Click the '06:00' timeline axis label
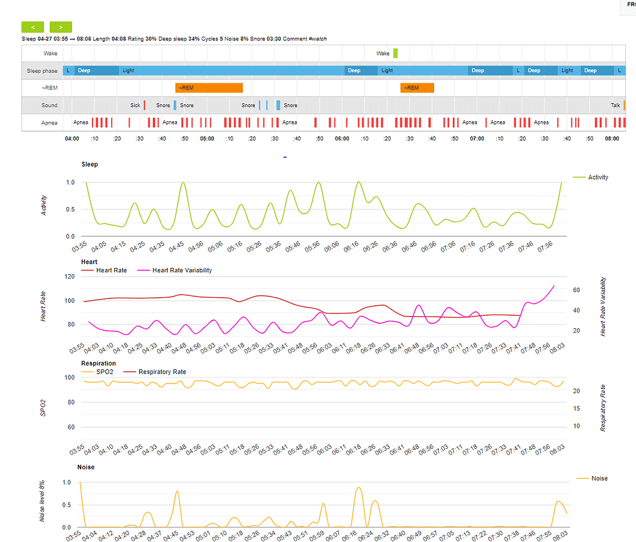The height and width of the screenshot is (542, 636). pos(342,139)
